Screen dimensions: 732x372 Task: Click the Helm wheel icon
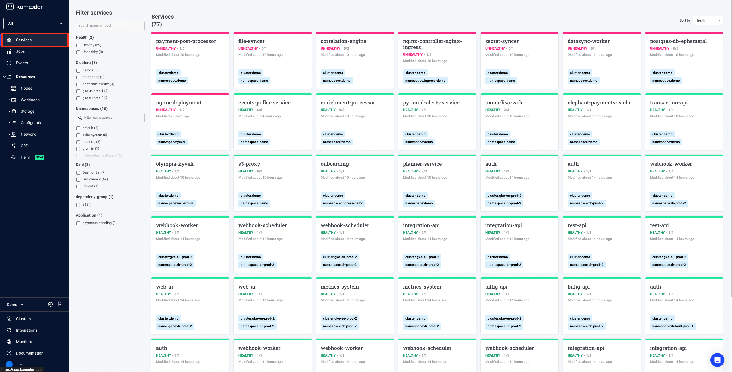(x=14, y=157)
